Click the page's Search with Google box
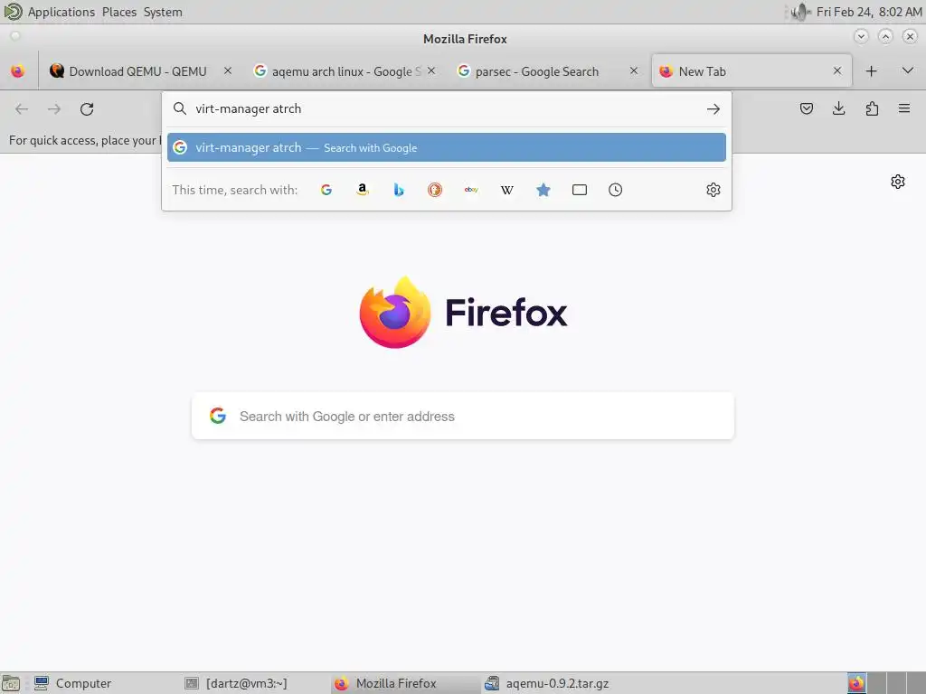The height and width of the screenshot is (694, 926). pos(463,416)
